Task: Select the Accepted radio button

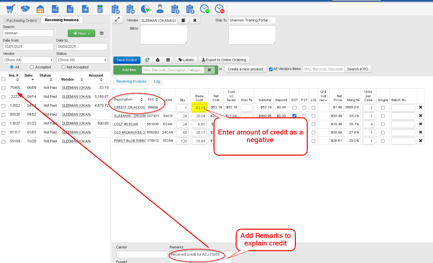Action: pyautogui.click(x=32, y=67)
